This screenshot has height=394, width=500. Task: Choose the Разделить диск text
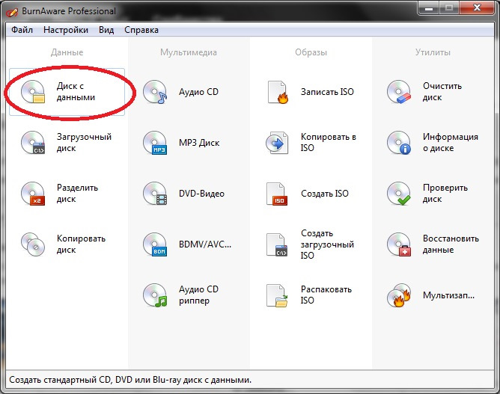(77, 194)
